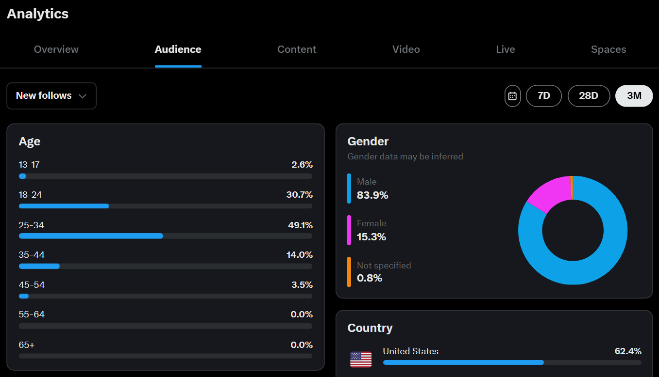Click the 35-44 age label
The image size is (659, 377).
click(x=32, y=255)
